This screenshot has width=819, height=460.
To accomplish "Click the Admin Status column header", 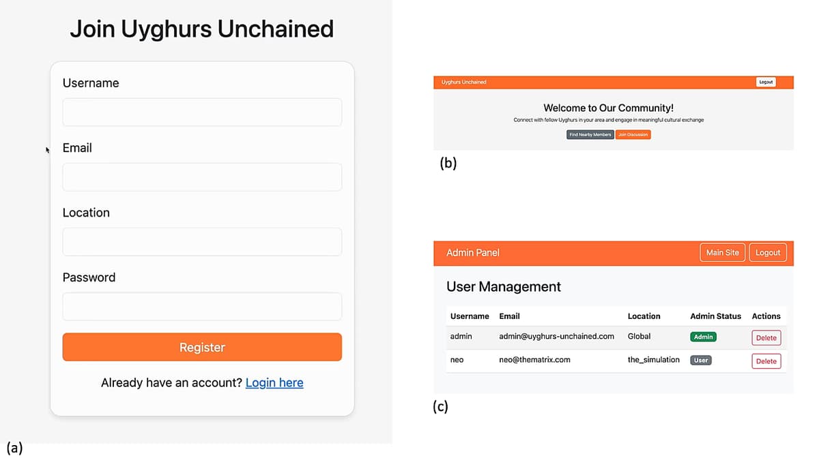I will point(715,316).
